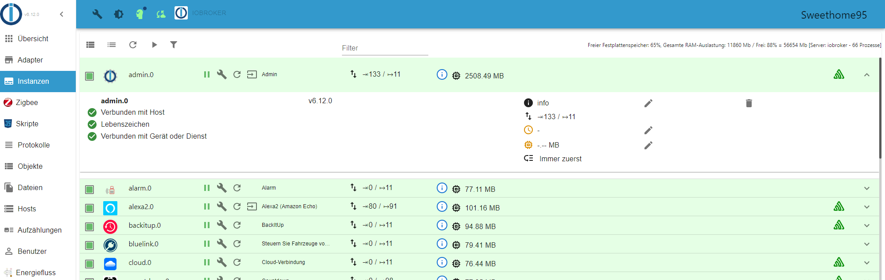Open Benutzer in the sidebar
The image size is (885, 280).
(x=38, y=252)
